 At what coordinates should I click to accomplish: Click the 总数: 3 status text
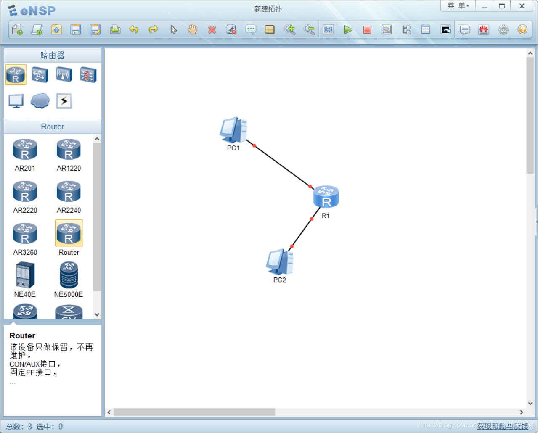pyautogui.click(x=19, y=426)
